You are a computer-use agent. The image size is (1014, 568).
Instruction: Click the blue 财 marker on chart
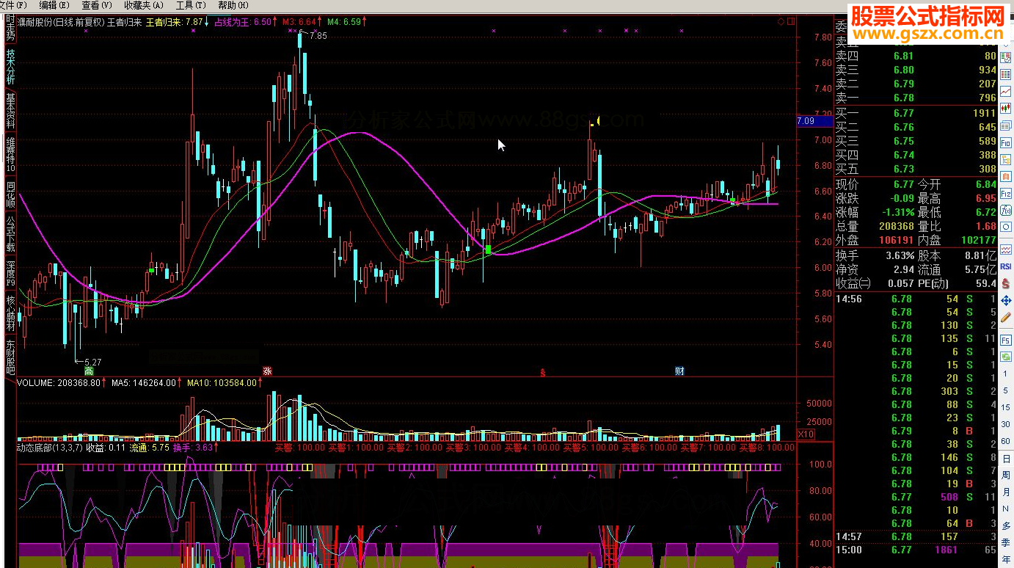pos(679,371)
